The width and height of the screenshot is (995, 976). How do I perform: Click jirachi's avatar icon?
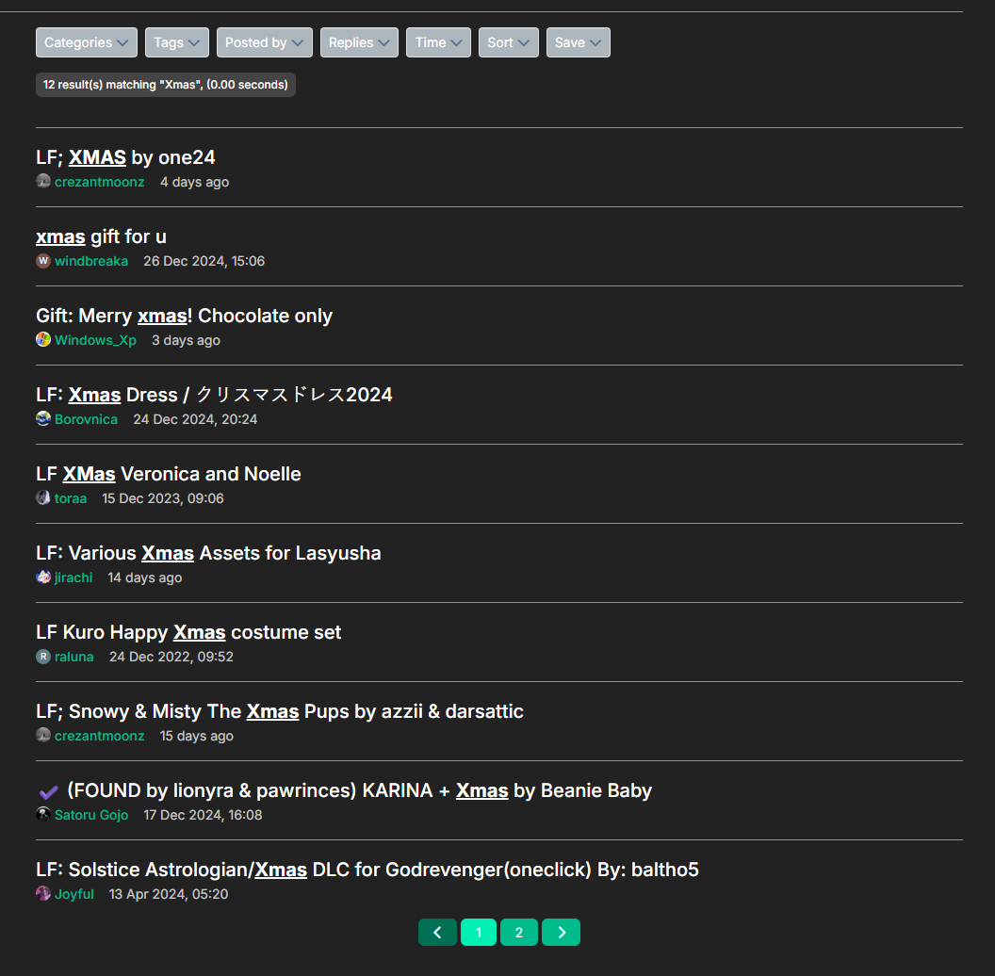pos(43,577)
